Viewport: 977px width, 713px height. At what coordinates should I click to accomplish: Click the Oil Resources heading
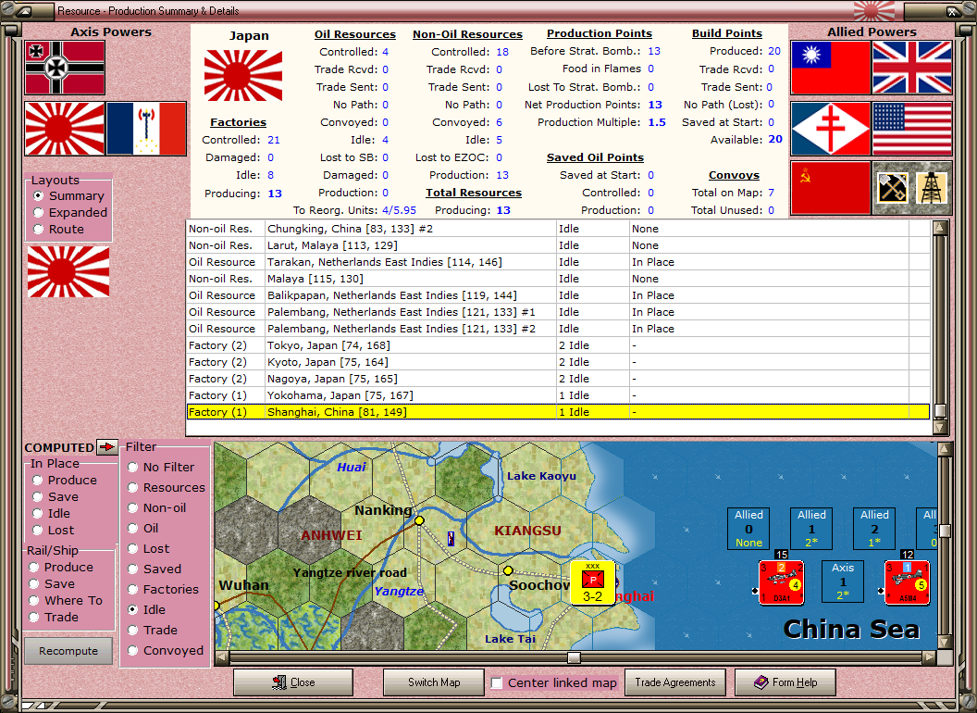[x=354, y=34]
